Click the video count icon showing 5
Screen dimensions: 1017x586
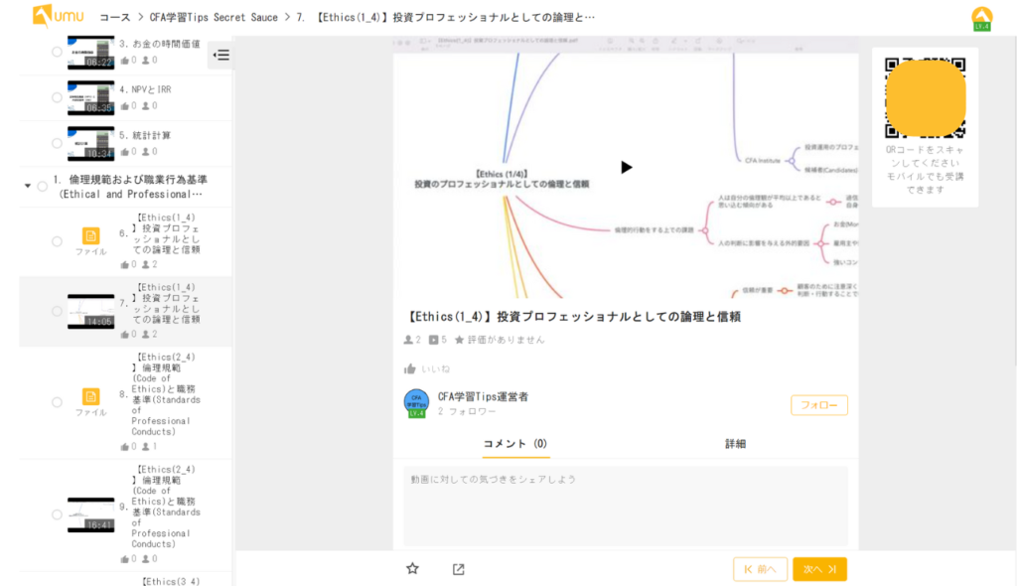coord(433,340)
